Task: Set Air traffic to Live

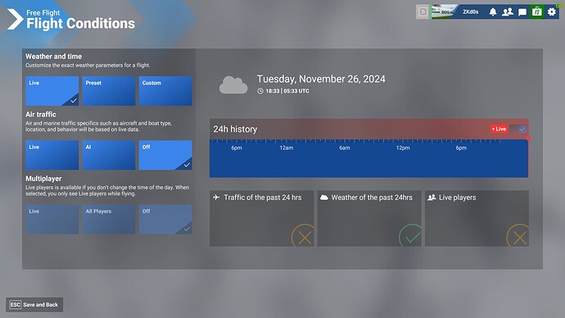Action: click(x=52, y=155)
